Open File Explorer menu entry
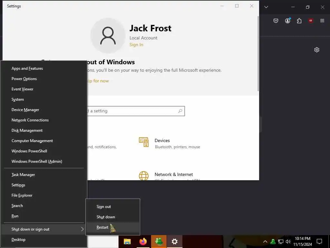This screenshot has height=248, width=330. 44,195
